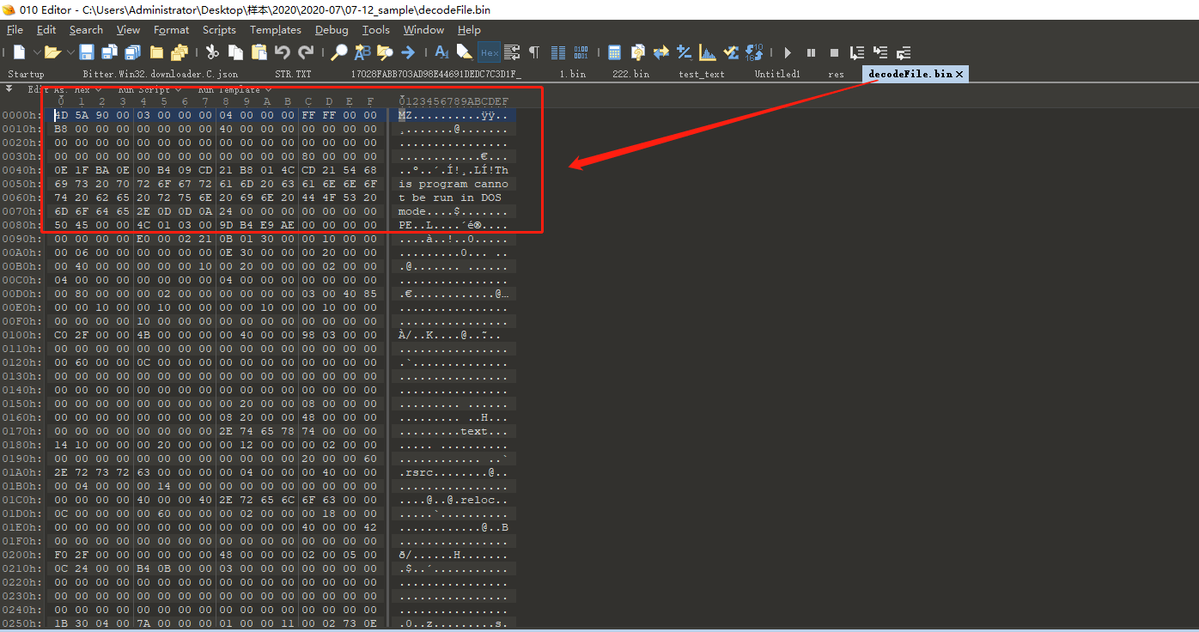Toggle the column lines view icon
This screenshot has width=1199, height=632.
(557, 52)
